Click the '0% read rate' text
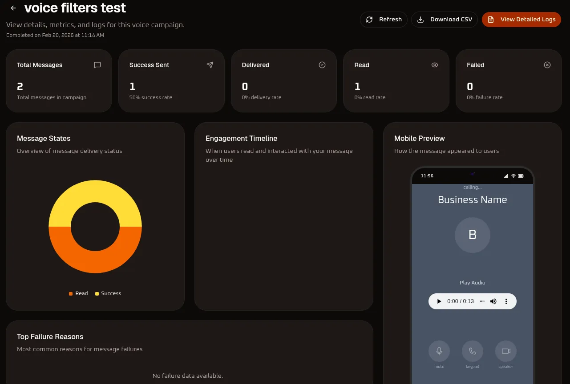This screenshot has width=570, height=384. [370, 97]
